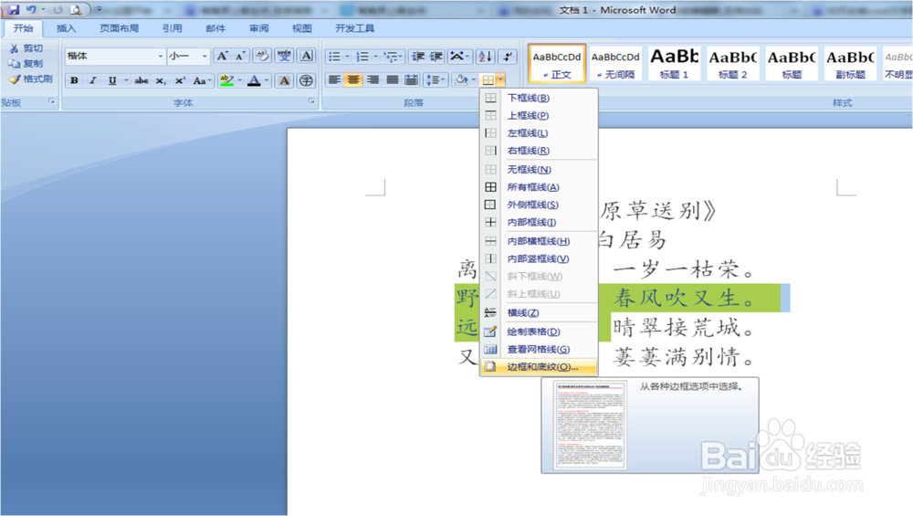This screenshot has width=913, height=516.
Task: Click the character shading icon
Action: 284,80
